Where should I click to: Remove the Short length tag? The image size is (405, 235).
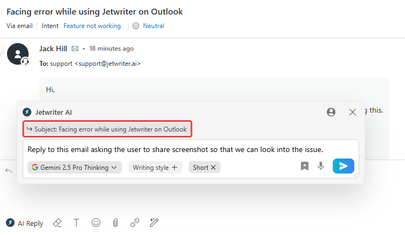(213, 168)
